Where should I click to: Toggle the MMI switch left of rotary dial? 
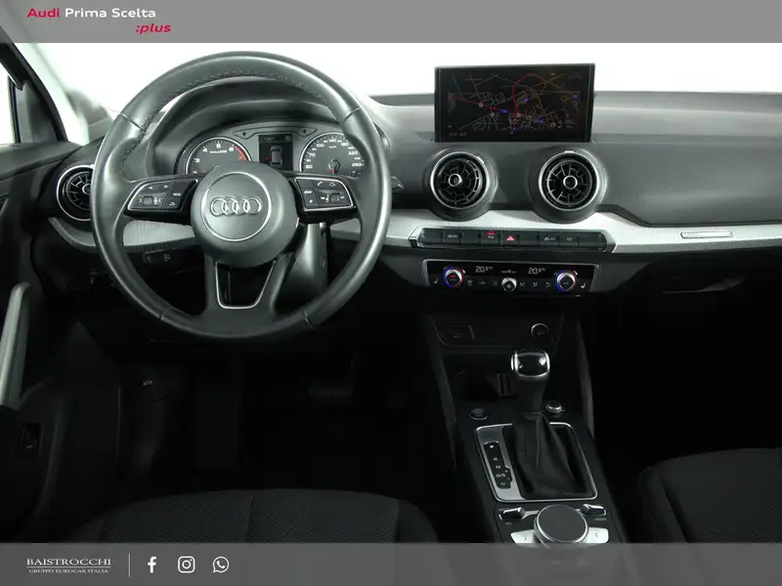pos(512,514)
